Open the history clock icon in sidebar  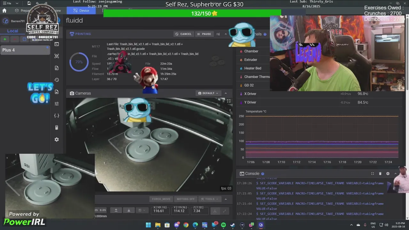click(57, 80)
